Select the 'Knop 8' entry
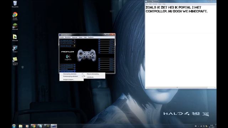The height and width of the screenshot is (128, 228). click(x=107, y=44)
